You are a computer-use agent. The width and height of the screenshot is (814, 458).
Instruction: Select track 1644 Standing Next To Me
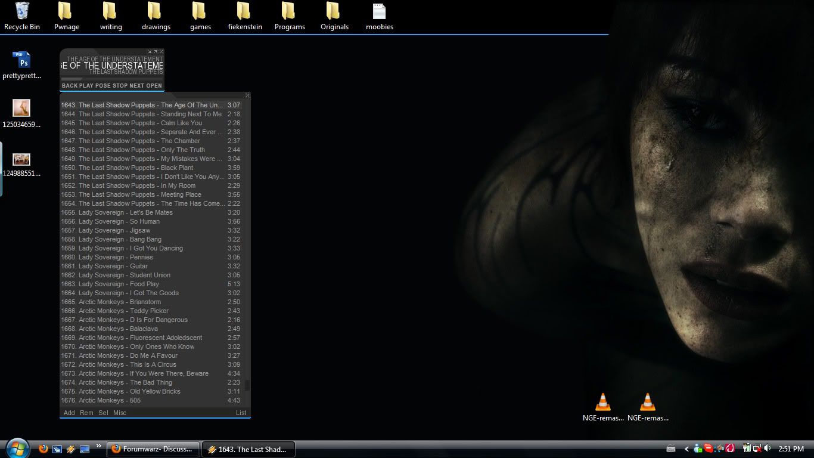point(150,114)
